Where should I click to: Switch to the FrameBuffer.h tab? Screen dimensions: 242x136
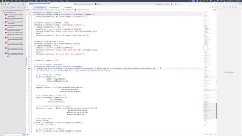click(x=68, y=7)
